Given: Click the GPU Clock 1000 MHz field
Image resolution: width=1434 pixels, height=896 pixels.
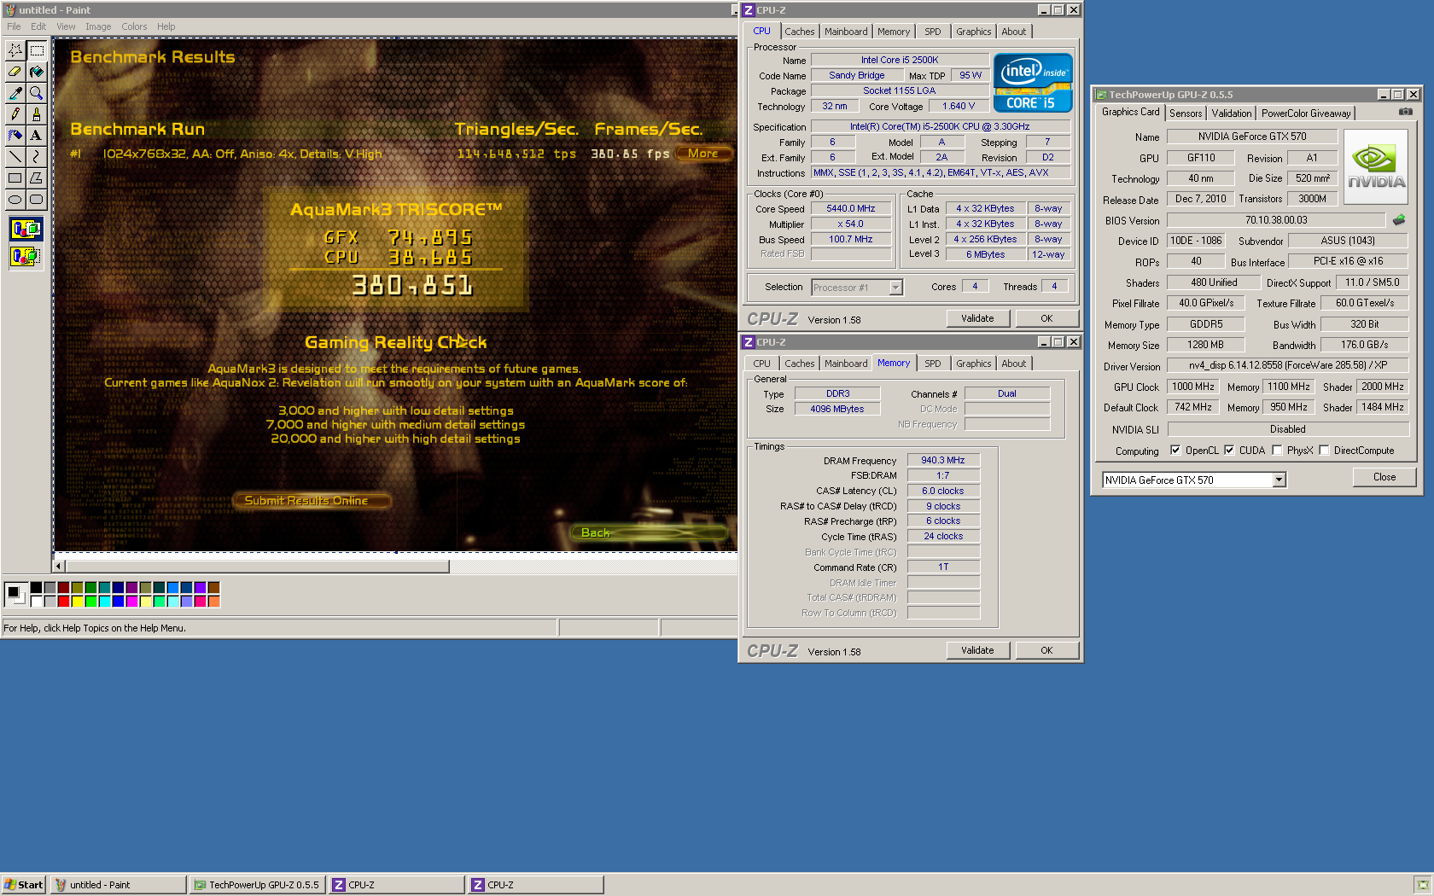Looking at the screenshot, I should (1192, 387).
